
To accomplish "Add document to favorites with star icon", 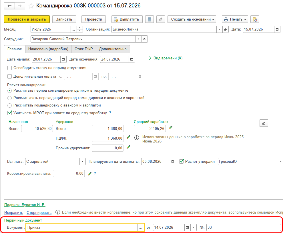I will point(31,6).
